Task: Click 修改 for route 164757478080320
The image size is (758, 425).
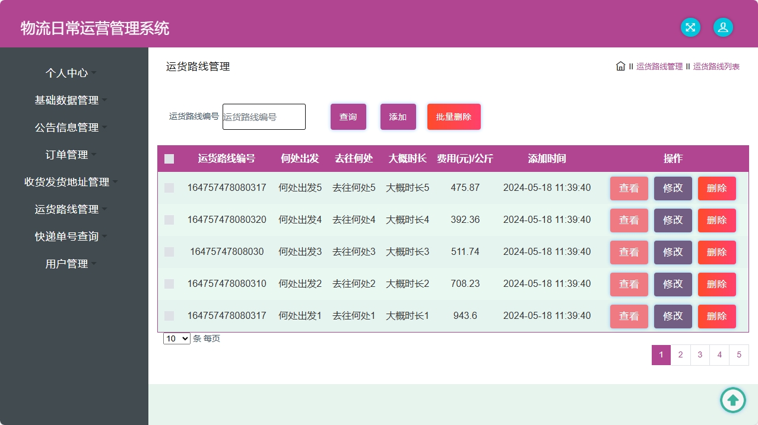Action: (673, 220)
